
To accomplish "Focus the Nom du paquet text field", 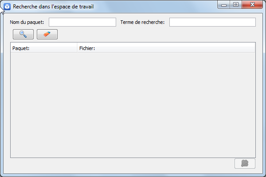I will (x=82, y=22).
